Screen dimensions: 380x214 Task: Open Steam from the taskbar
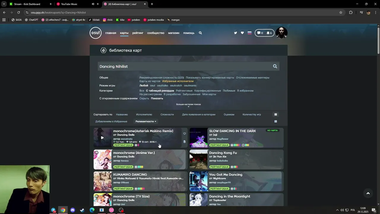point(82,210)
